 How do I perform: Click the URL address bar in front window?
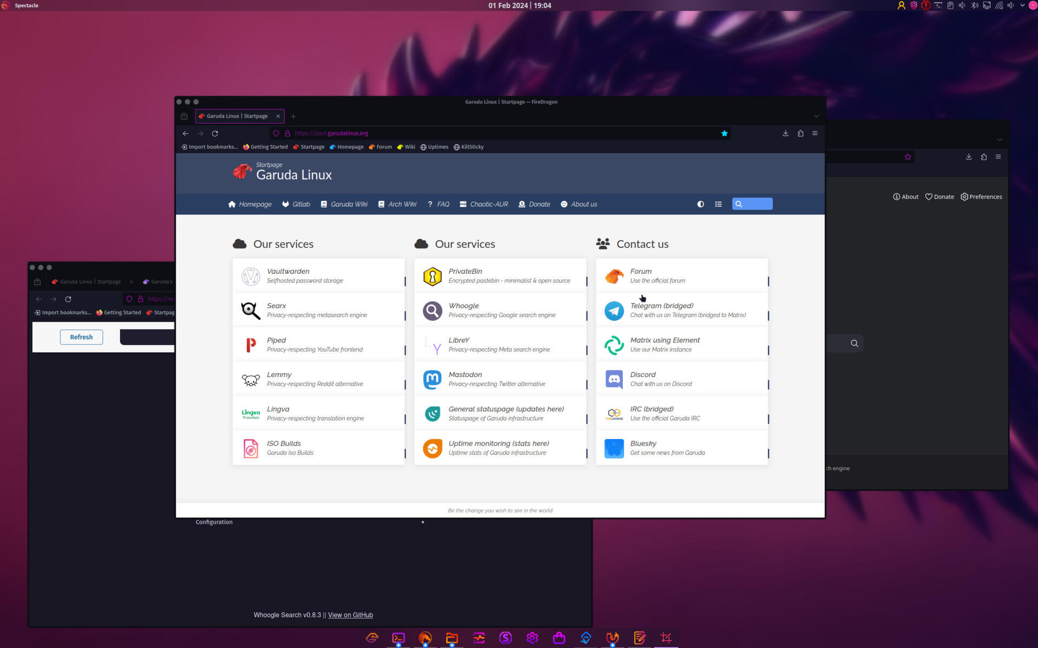pyautogui.click(x=500, y=133)
